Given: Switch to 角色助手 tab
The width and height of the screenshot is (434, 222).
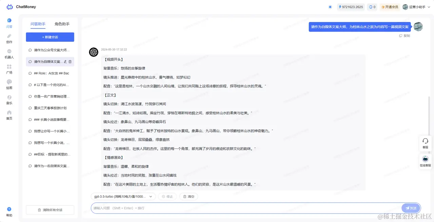Looking at the screenshot, I should tap(62, 24).
